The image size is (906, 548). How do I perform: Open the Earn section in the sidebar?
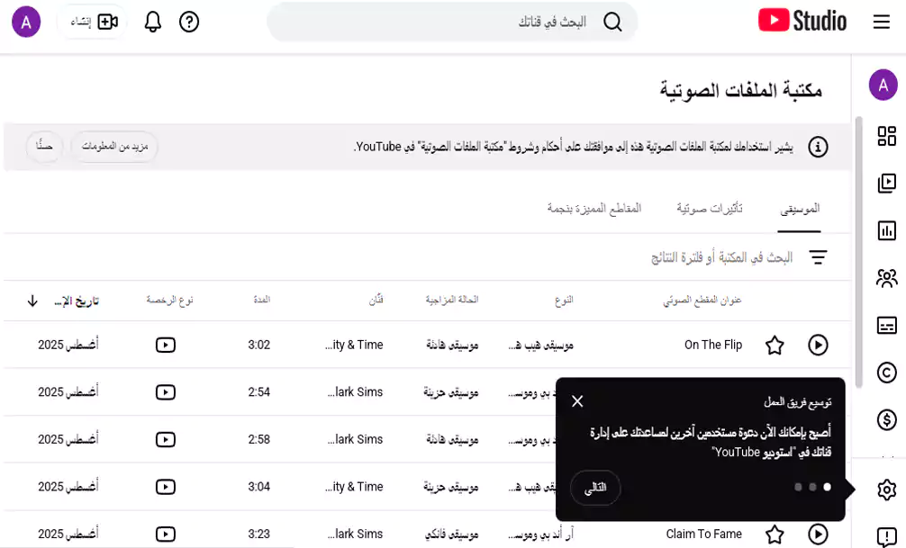[x=886, y=418]
